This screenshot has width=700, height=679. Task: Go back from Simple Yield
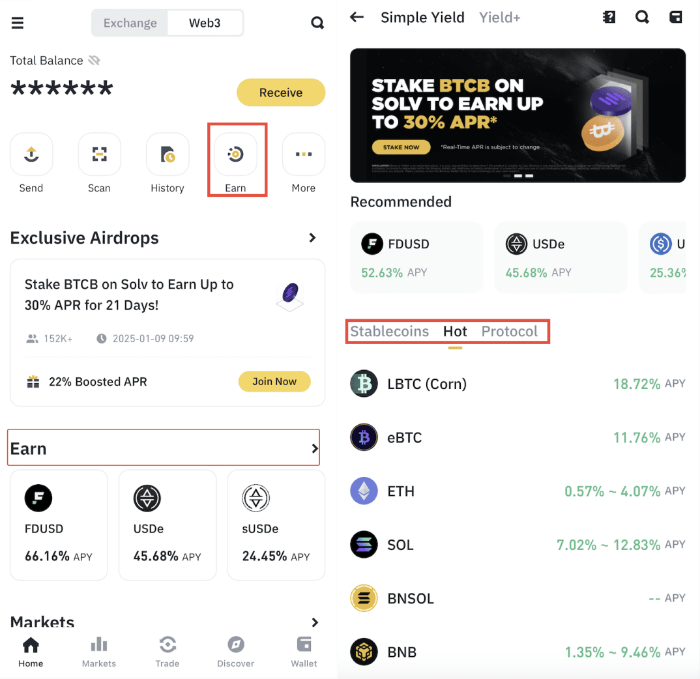tap(357, 18)
